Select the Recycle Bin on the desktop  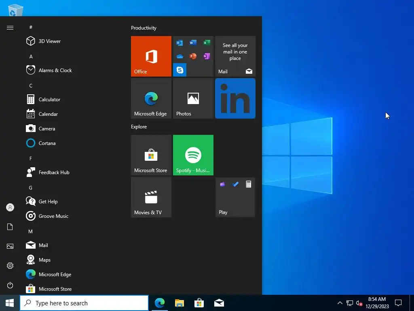pos(16,10)
